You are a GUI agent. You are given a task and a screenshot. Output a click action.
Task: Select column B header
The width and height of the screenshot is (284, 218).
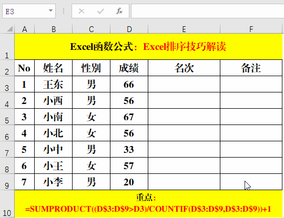point(54,29)
